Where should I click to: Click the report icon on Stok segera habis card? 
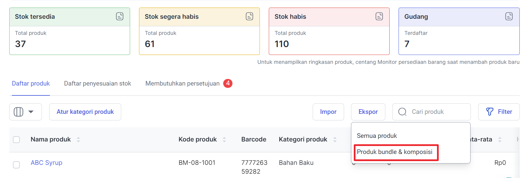click(x=249, y=16)
